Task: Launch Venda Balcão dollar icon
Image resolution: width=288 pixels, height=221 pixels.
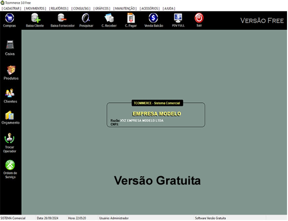Action: pyautogui.click(x=153, y=18)
